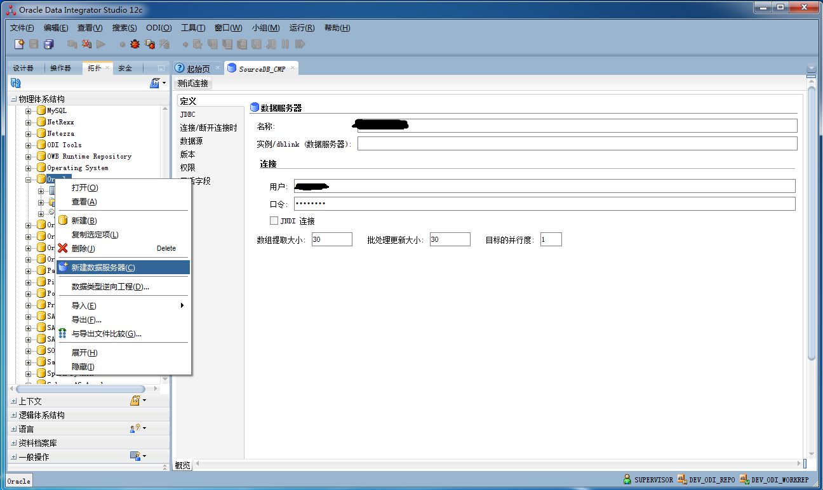Screen dimensions: 823x490
Task: Click the new language icon beside 语言
Action: tap(135, 428)
